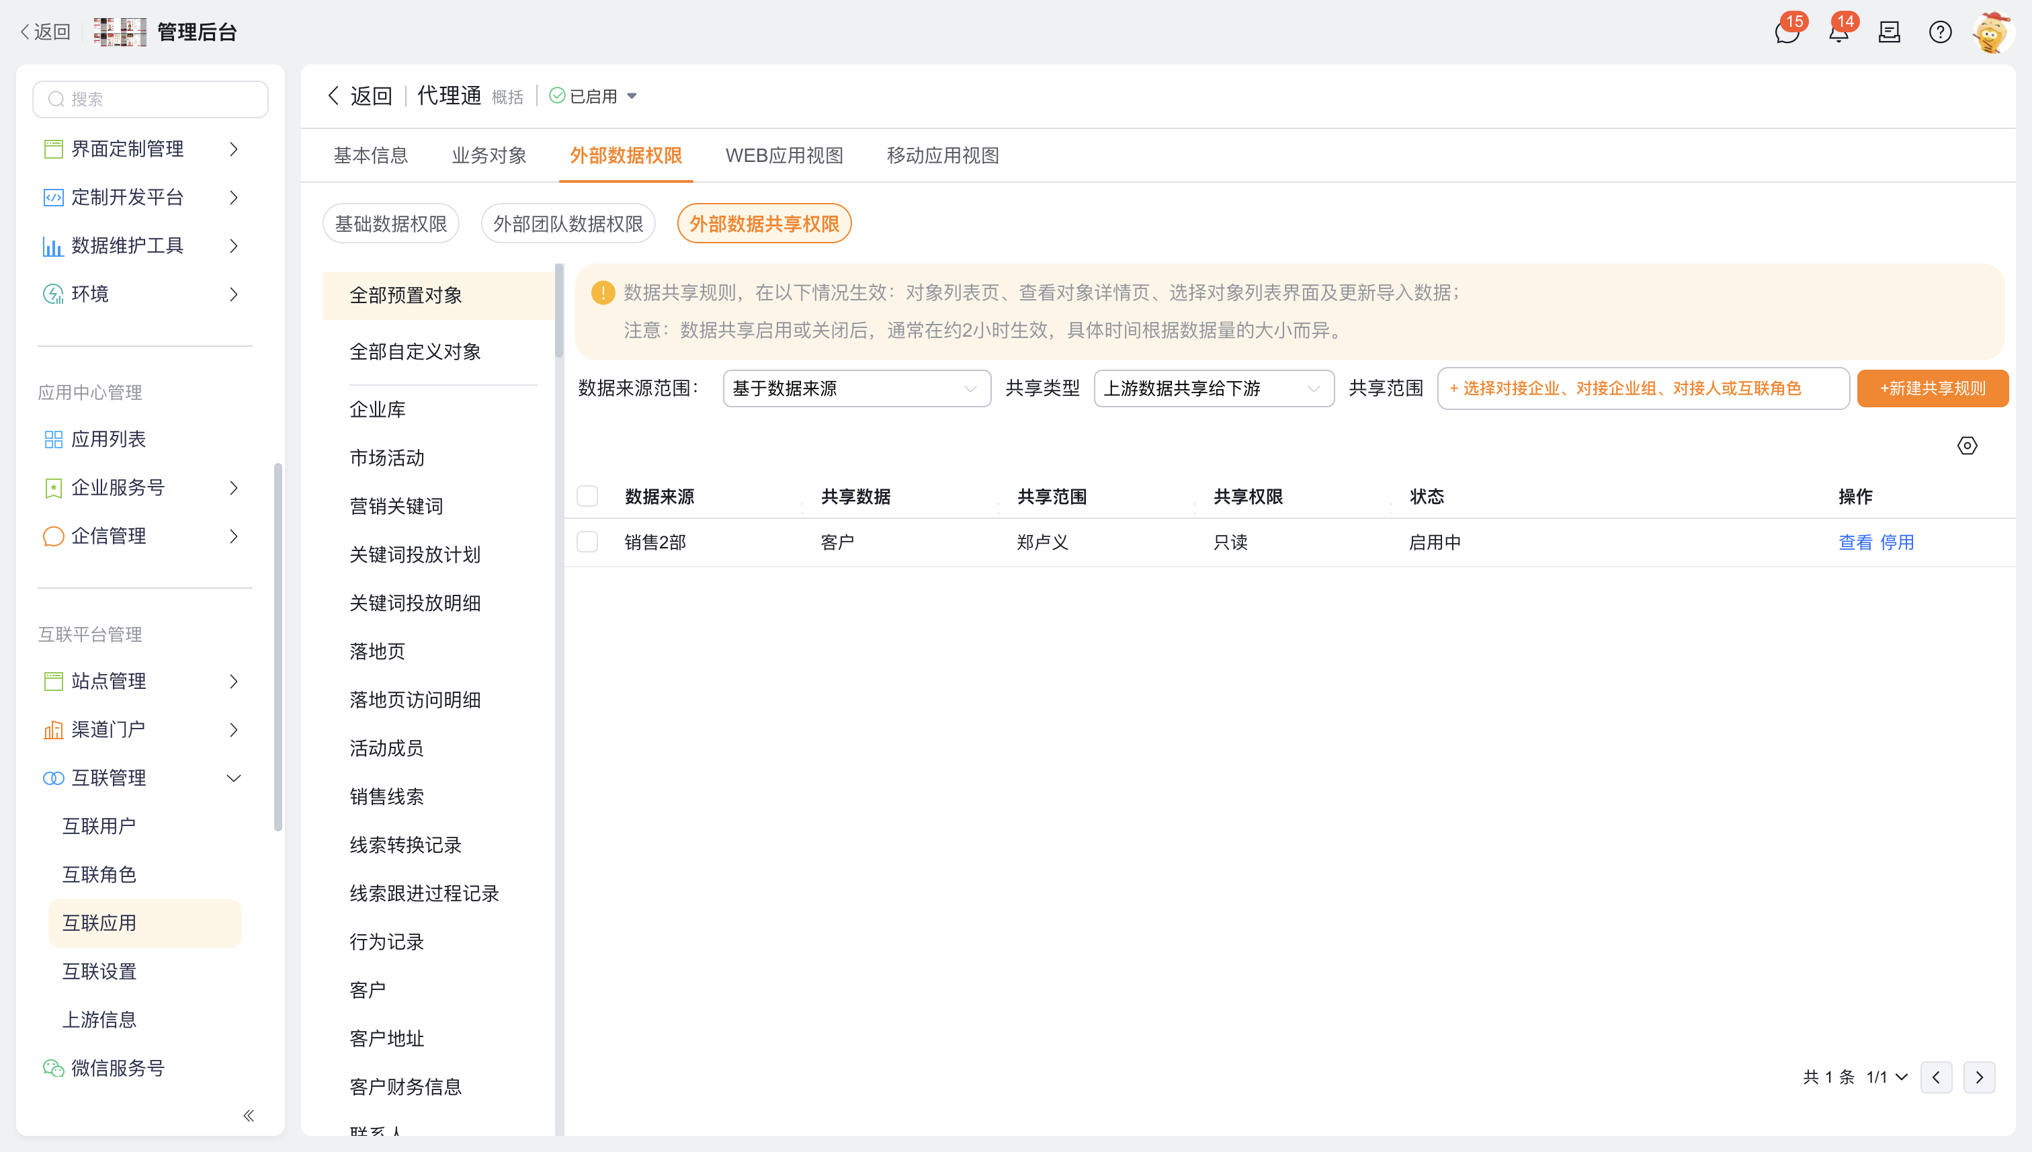Click the help question mark icon
This screenshot has width=2032, height=1152.
pos(1940,32)
